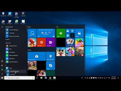Screen dimensions: 121x91
Task: Launch WPS Writer from the Most used list
Action: point(16,59)
